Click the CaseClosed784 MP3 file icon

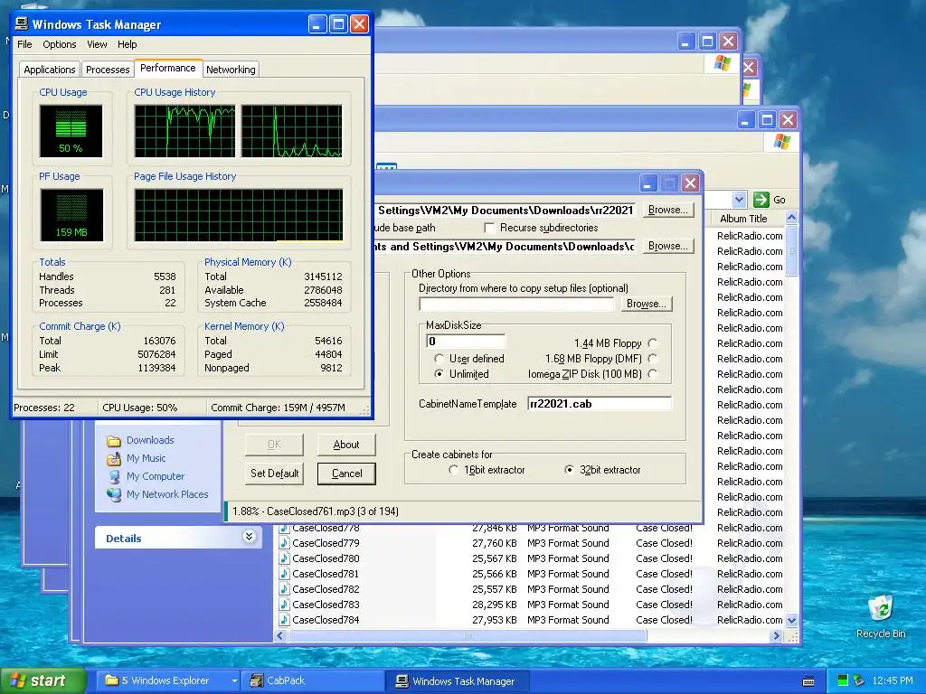click(284, 620)
